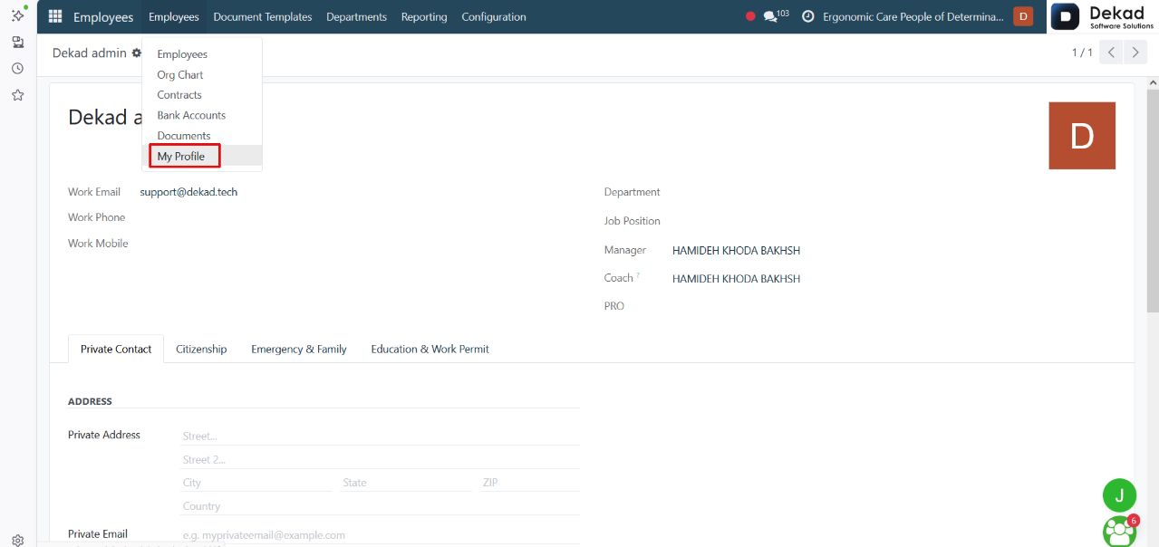Go to next record arrow

click(x=1135, y=53)
